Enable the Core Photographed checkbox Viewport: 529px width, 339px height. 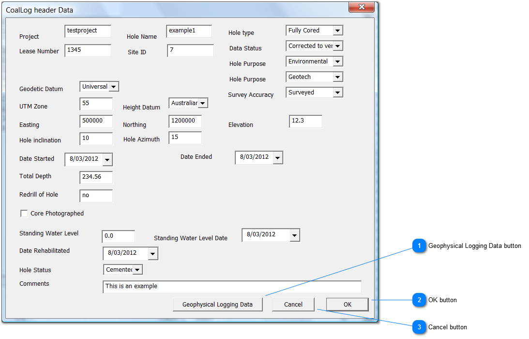click(x=24, y=213)
